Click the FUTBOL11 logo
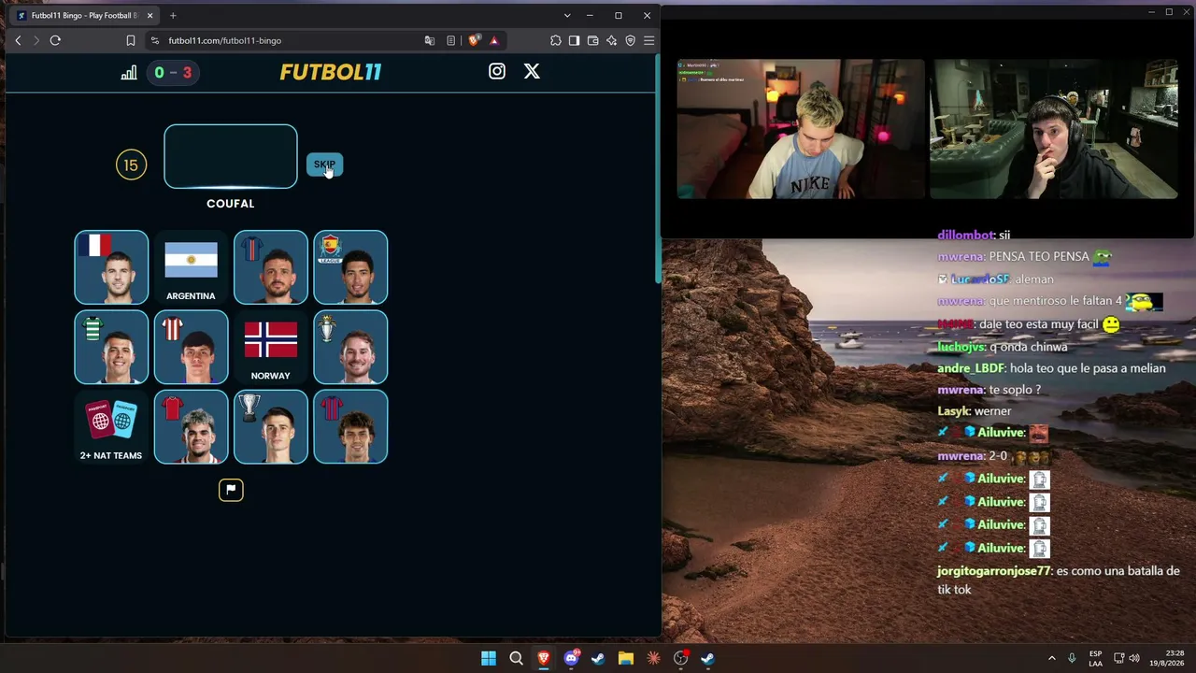 pyautogui.click(x=331, y=72)
